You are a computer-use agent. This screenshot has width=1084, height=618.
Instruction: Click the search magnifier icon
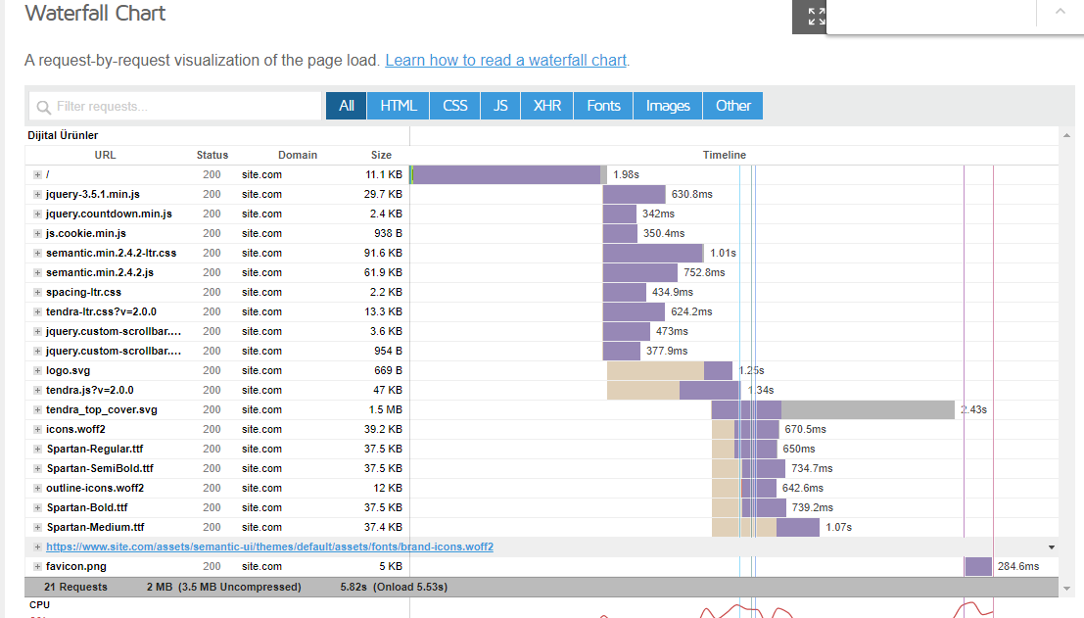(43, 107)
